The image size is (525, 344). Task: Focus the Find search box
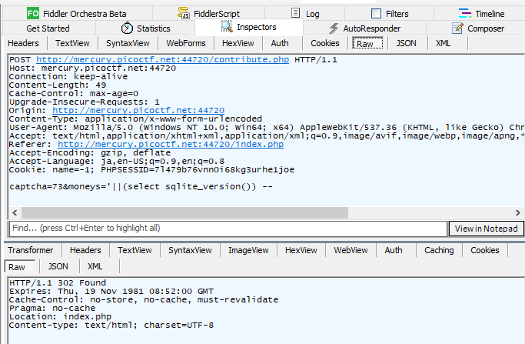[228, 229]
